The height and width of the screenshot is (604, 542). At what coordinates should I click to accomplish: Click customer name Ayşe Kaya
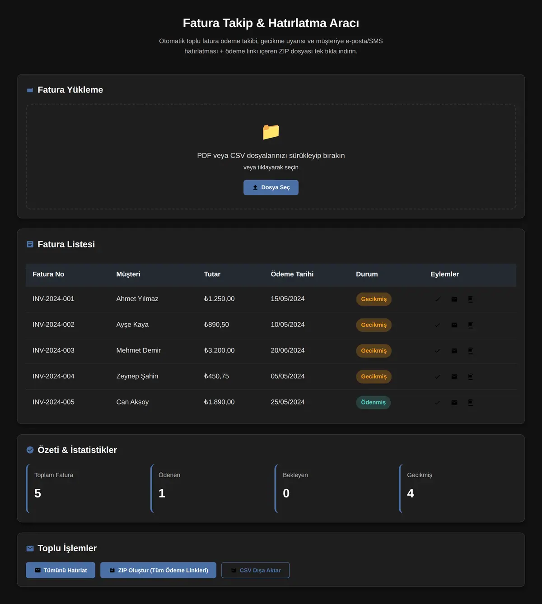(132, 325)
